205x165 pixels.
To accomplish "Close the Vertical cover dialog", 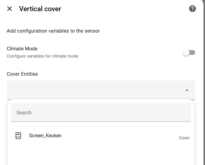I will pyautogui.click(x=10, y=9).
